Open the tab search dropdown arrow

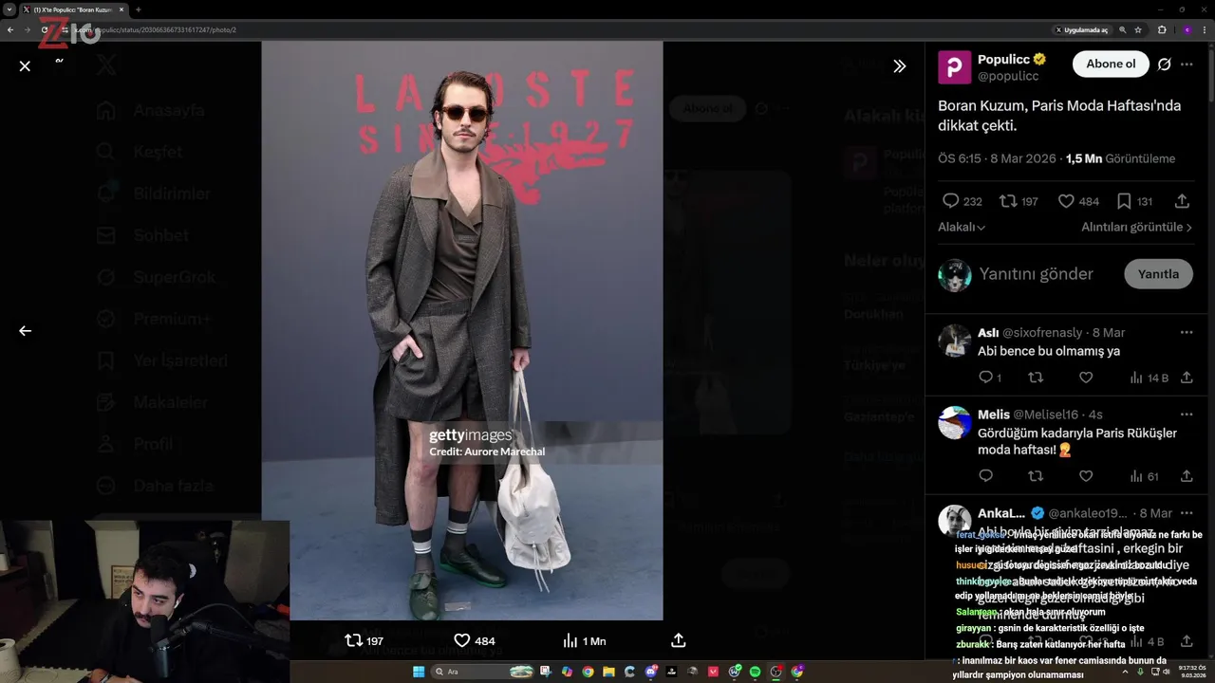tap(9, 9)
